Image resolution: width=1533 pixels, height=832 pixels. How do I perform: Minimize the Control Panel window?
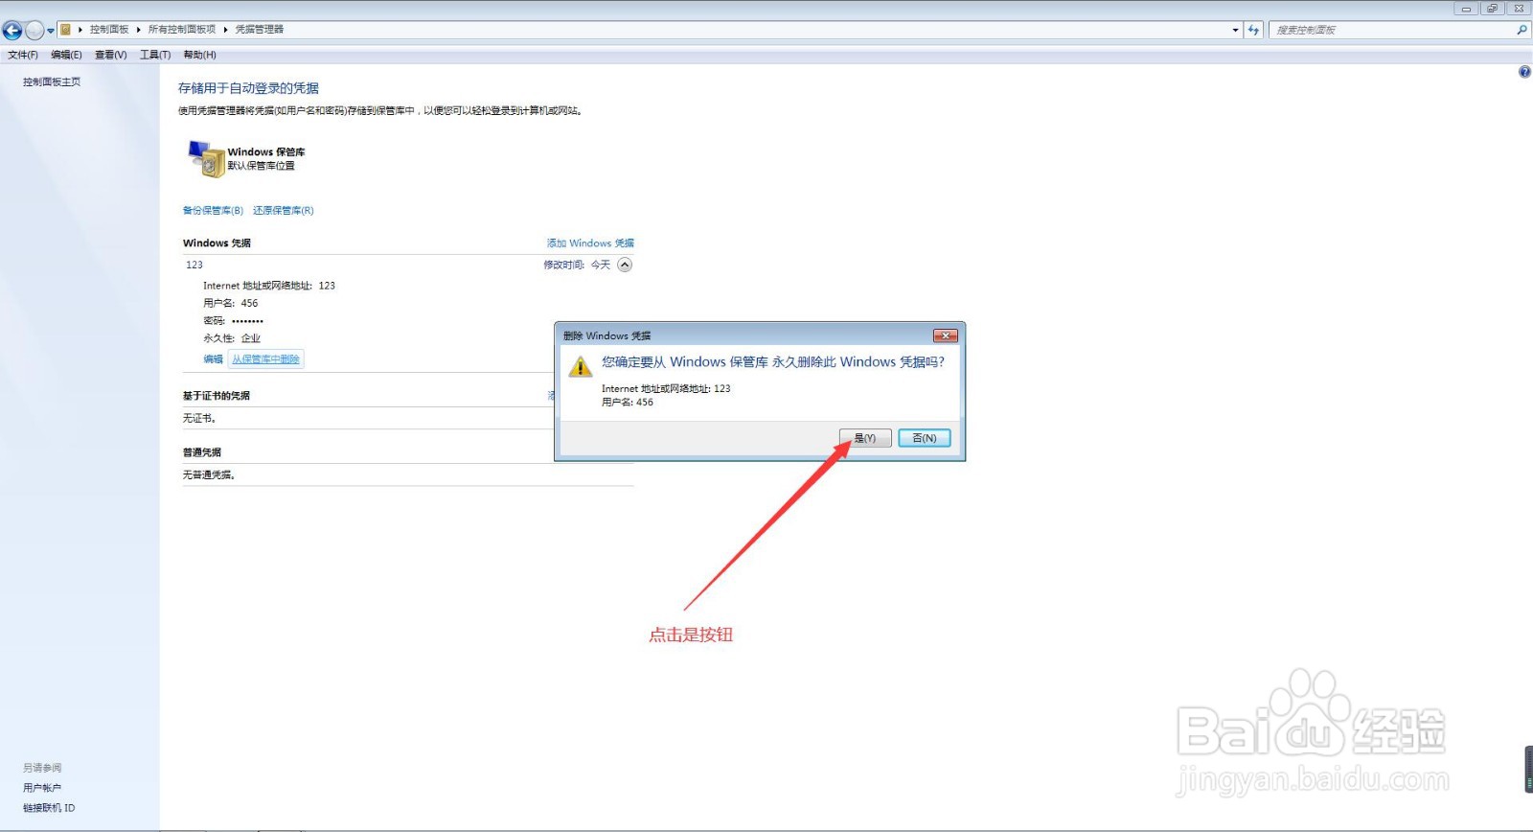pyautogui.click(x=1466, y=9)
